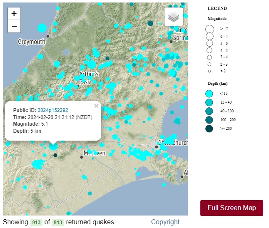Click the '3 - 4' magnitude legend circle

[209, 57]
